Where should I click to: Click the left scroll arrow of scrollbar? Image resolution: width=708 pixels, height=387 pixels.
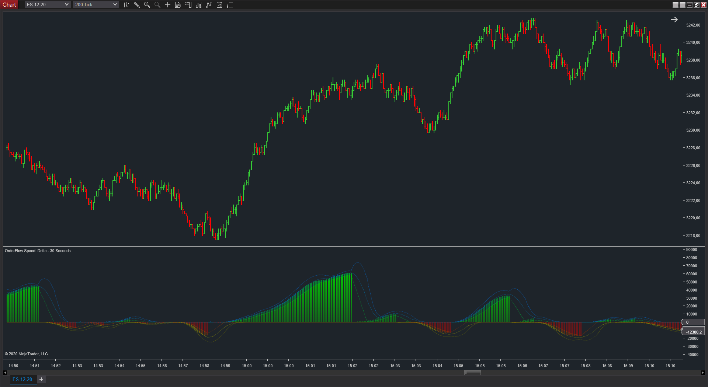pyautogui.click(x=5, y=373)
